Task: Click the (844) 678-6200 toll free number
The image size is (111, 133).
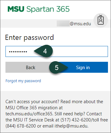Action: pyautogui.click(x=21, y=126)
